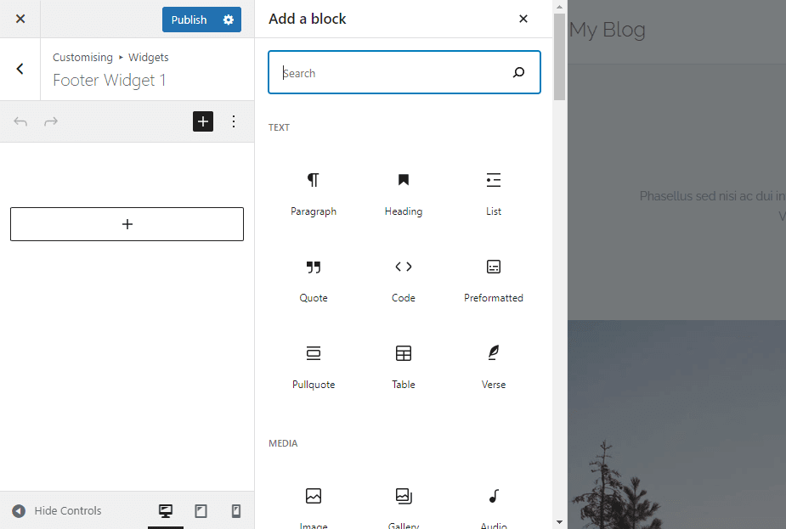This screenshot has height=529, width=786.
Task: Add a Verse block
Action: click(x=493, y=367)
